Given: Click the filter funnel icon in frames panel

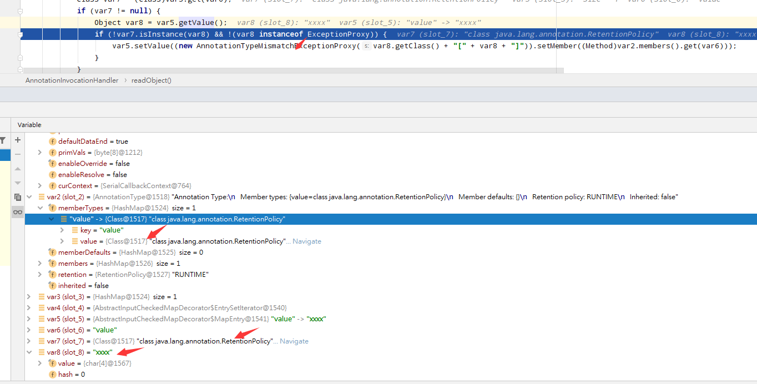Looking at the screenshot, I should click(3, 141).
